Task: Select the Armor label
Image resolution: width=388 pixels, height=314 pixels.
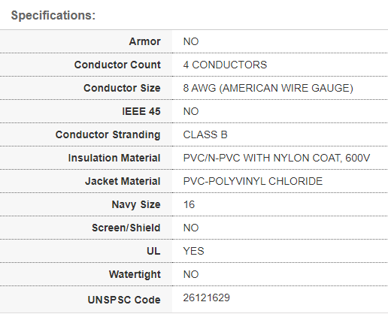Action: click(144, 41)
